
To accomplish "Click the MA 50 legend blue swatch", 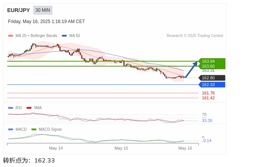I will (64, 36).
